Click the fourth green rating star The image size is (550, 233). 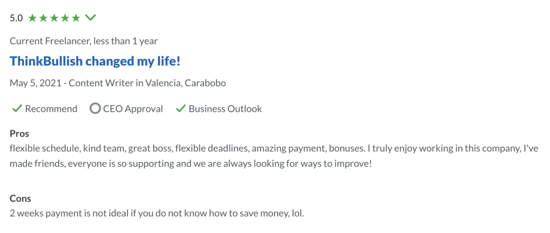[65, 18]
